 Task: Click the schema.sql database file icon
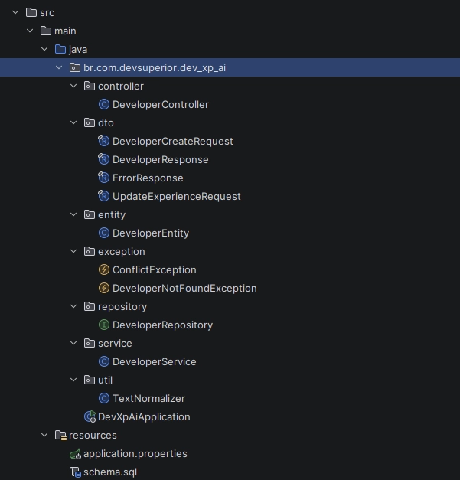point(75,472)
